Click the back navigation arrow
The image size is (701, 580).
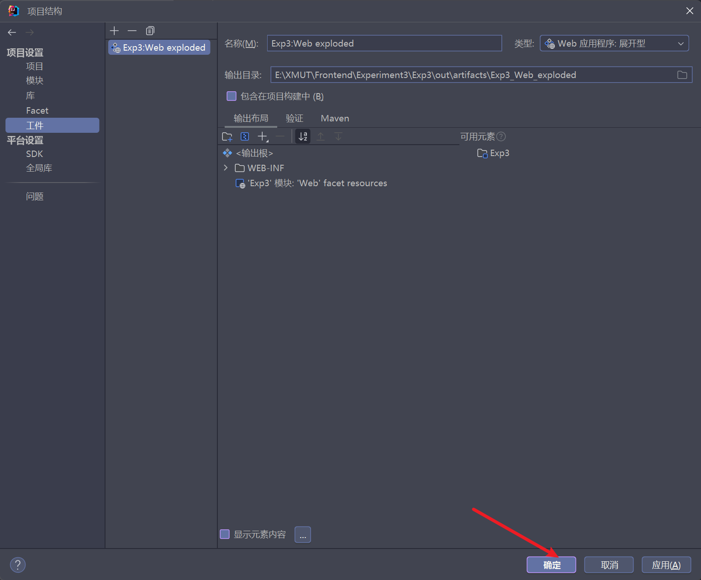tap(12, 32)
